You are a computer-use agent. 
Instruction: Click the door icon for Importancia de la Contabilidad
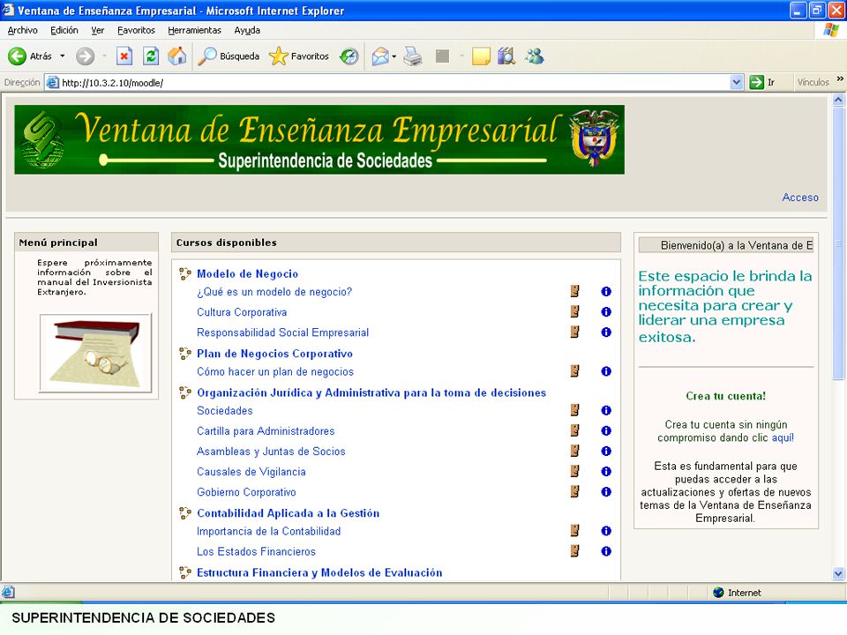point(574,531)
